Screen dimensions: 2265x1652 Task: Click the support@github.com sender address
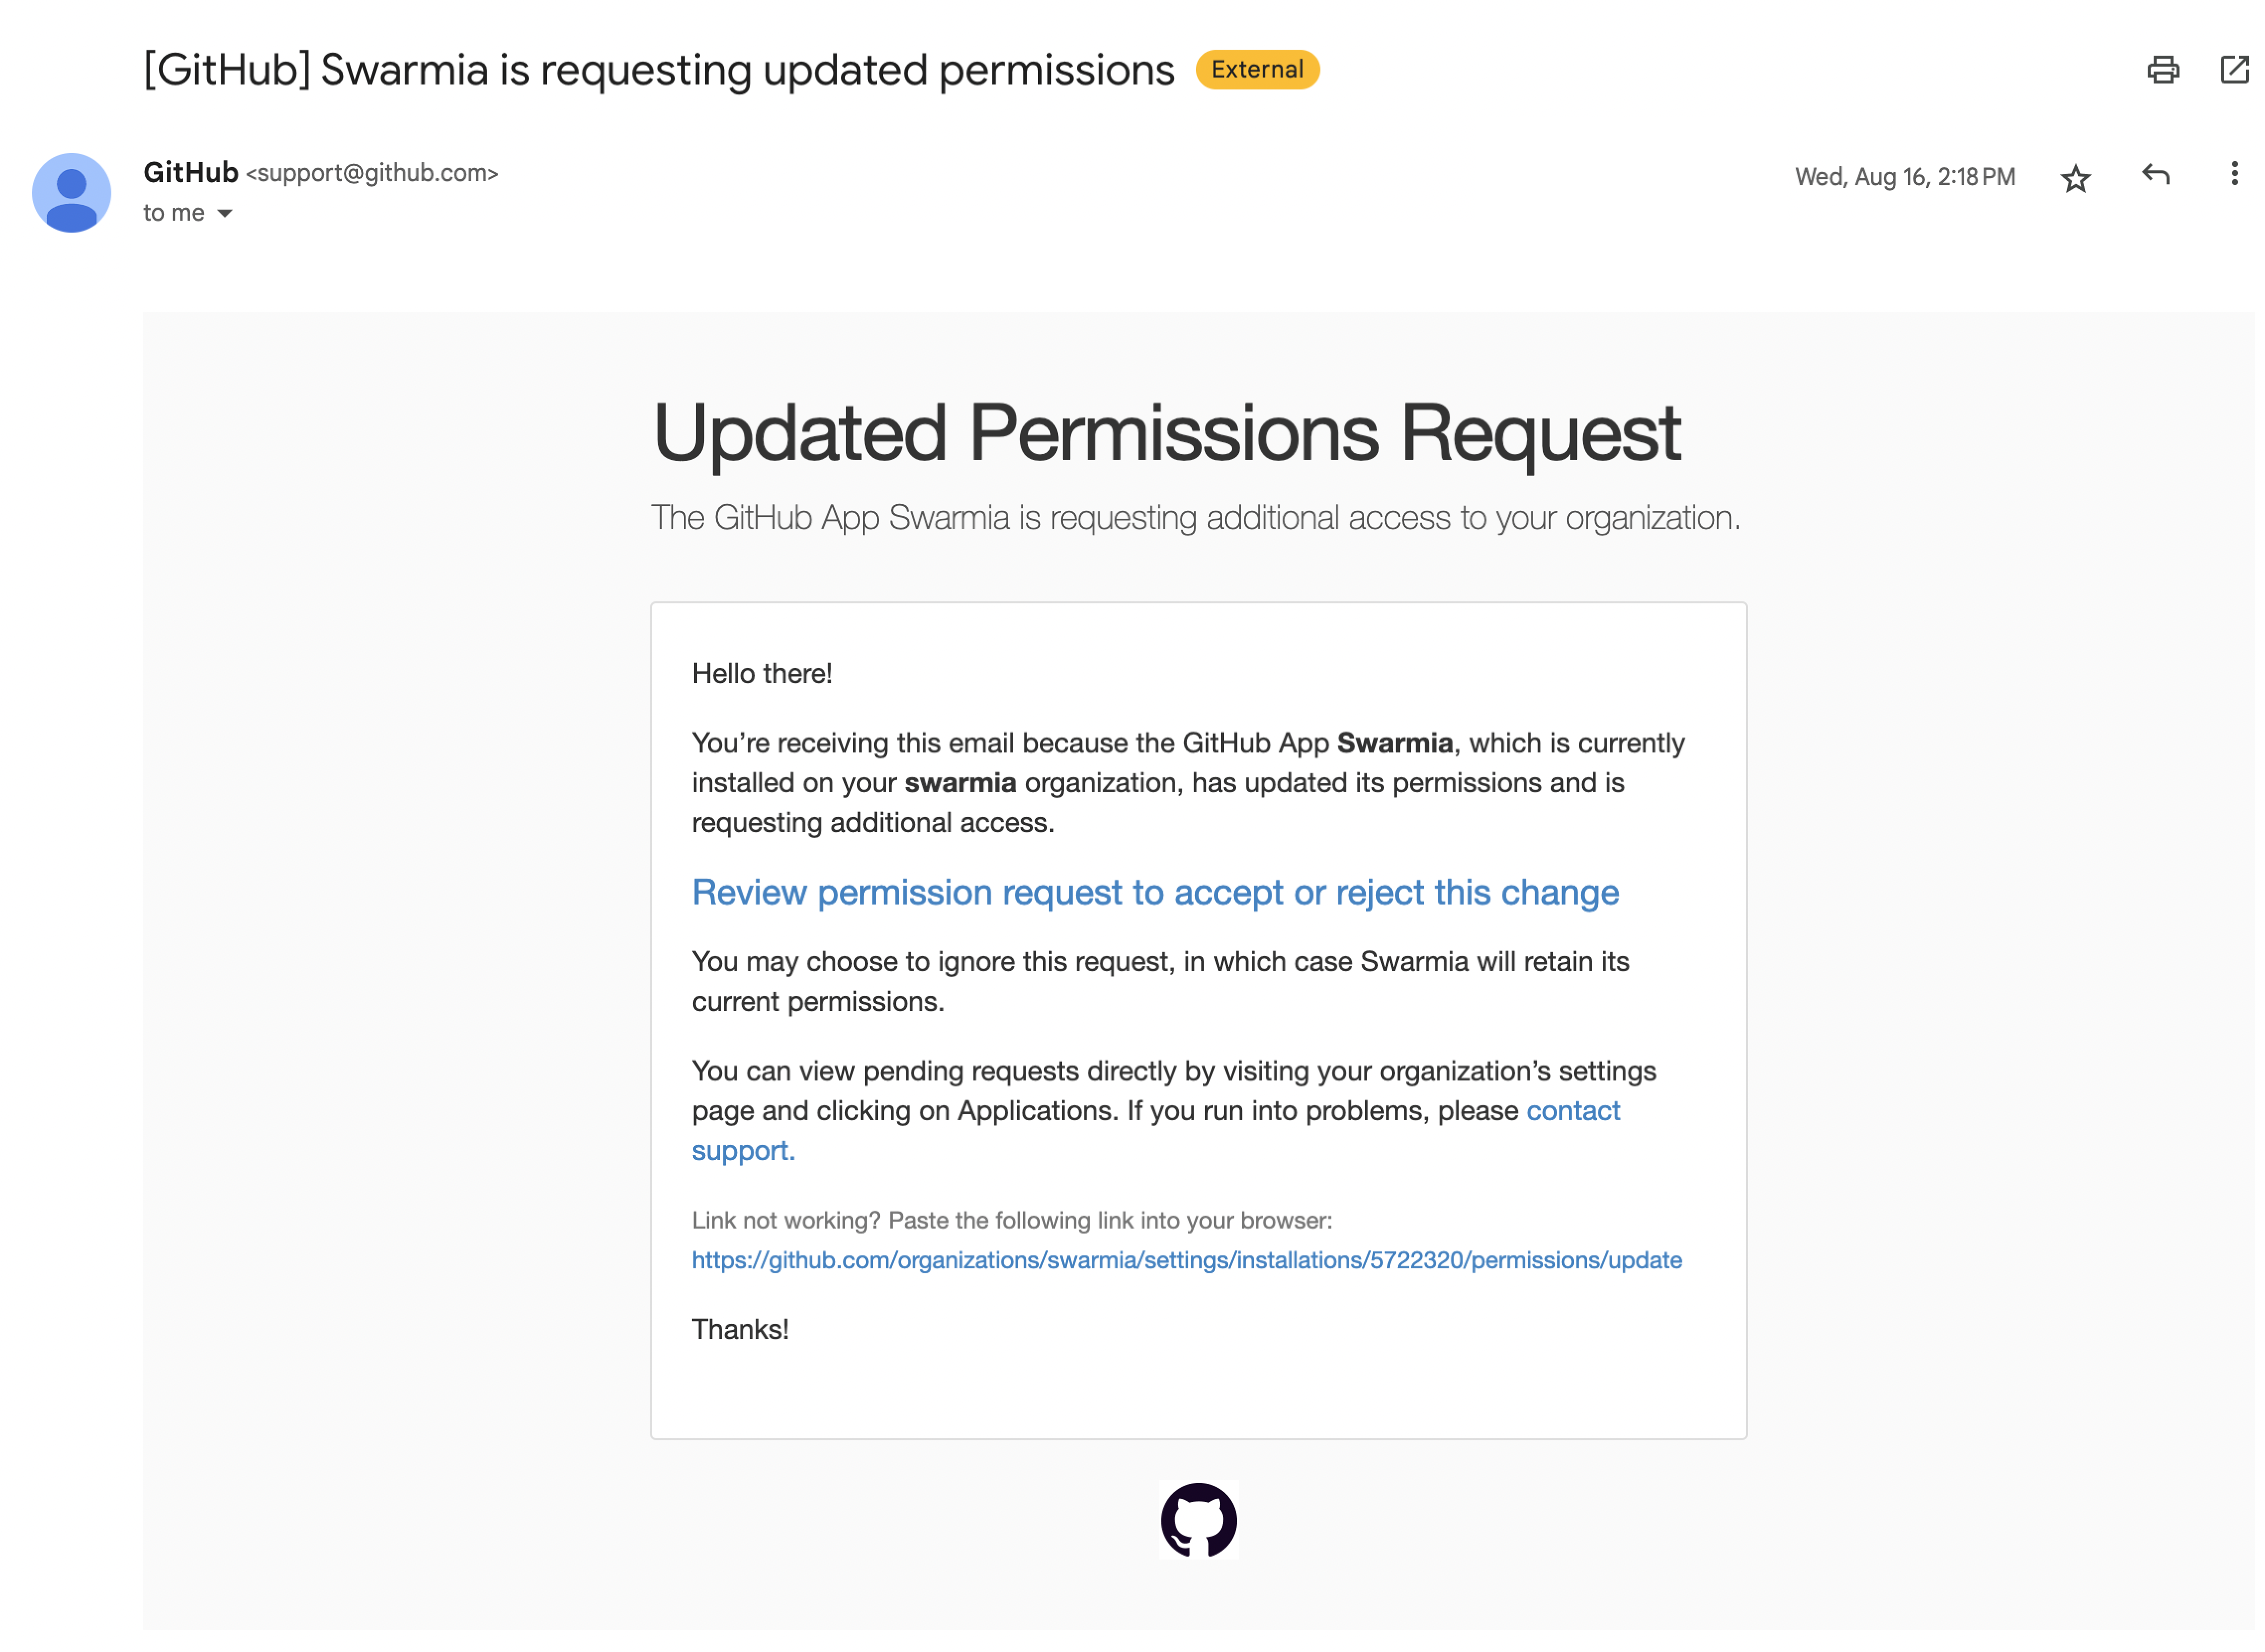372,173
